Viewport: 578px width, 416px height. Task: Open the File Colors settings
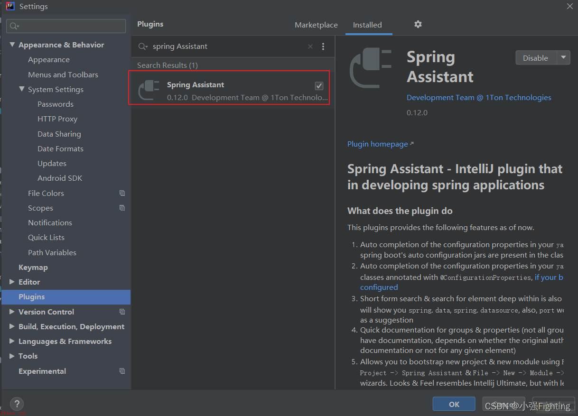point(46,193)
